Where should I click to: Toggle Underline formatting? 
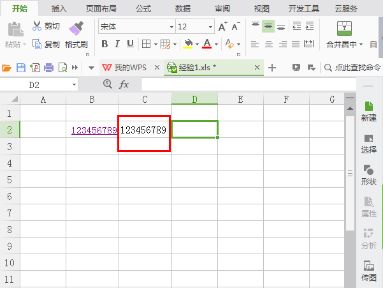130,44
